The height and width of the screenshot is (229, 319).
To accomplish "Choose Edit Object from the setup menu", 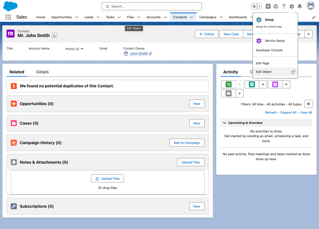I will (275, 72).
